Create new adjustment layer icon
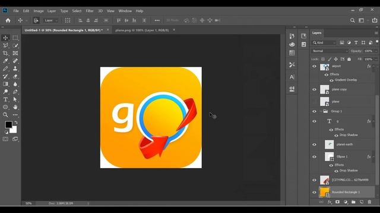 coord(346,202)
